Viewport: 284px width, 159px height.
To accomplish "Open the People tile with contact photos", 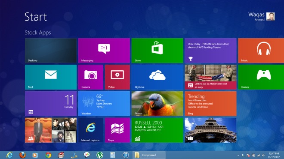I will [x=51, y=130].
